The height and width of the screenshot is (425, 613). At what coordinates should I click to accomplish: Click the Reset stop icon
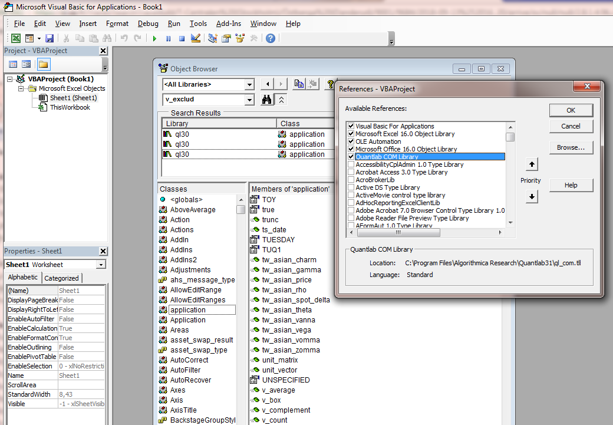point(182,38)
